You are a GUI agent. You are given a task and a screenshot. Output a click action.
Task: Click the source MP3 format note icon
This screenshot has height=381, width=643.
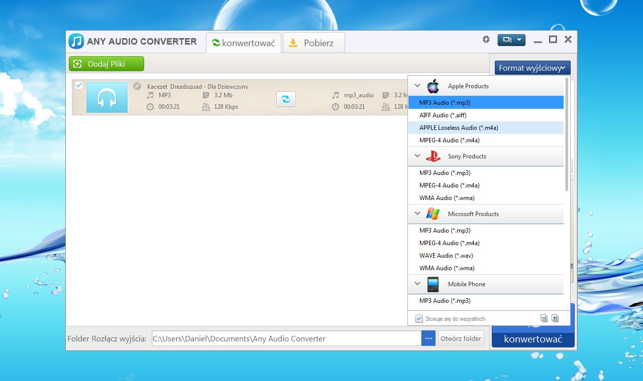coord(150,95)
